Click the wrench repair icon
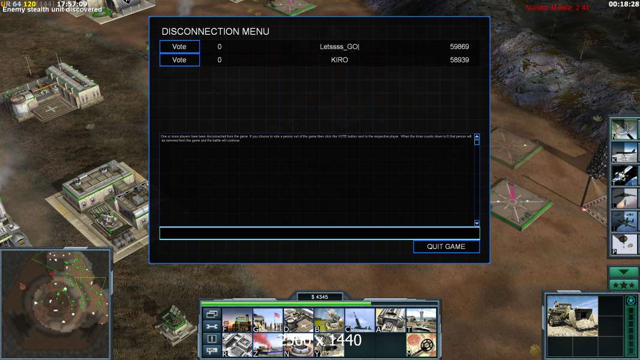This screenshot has width=640, height=360. click(x=212, y=326)
